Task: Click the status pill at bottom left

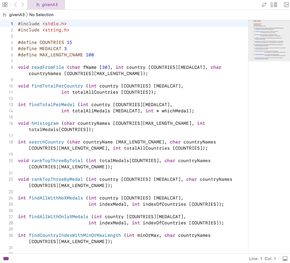Action: pos(6,258)
